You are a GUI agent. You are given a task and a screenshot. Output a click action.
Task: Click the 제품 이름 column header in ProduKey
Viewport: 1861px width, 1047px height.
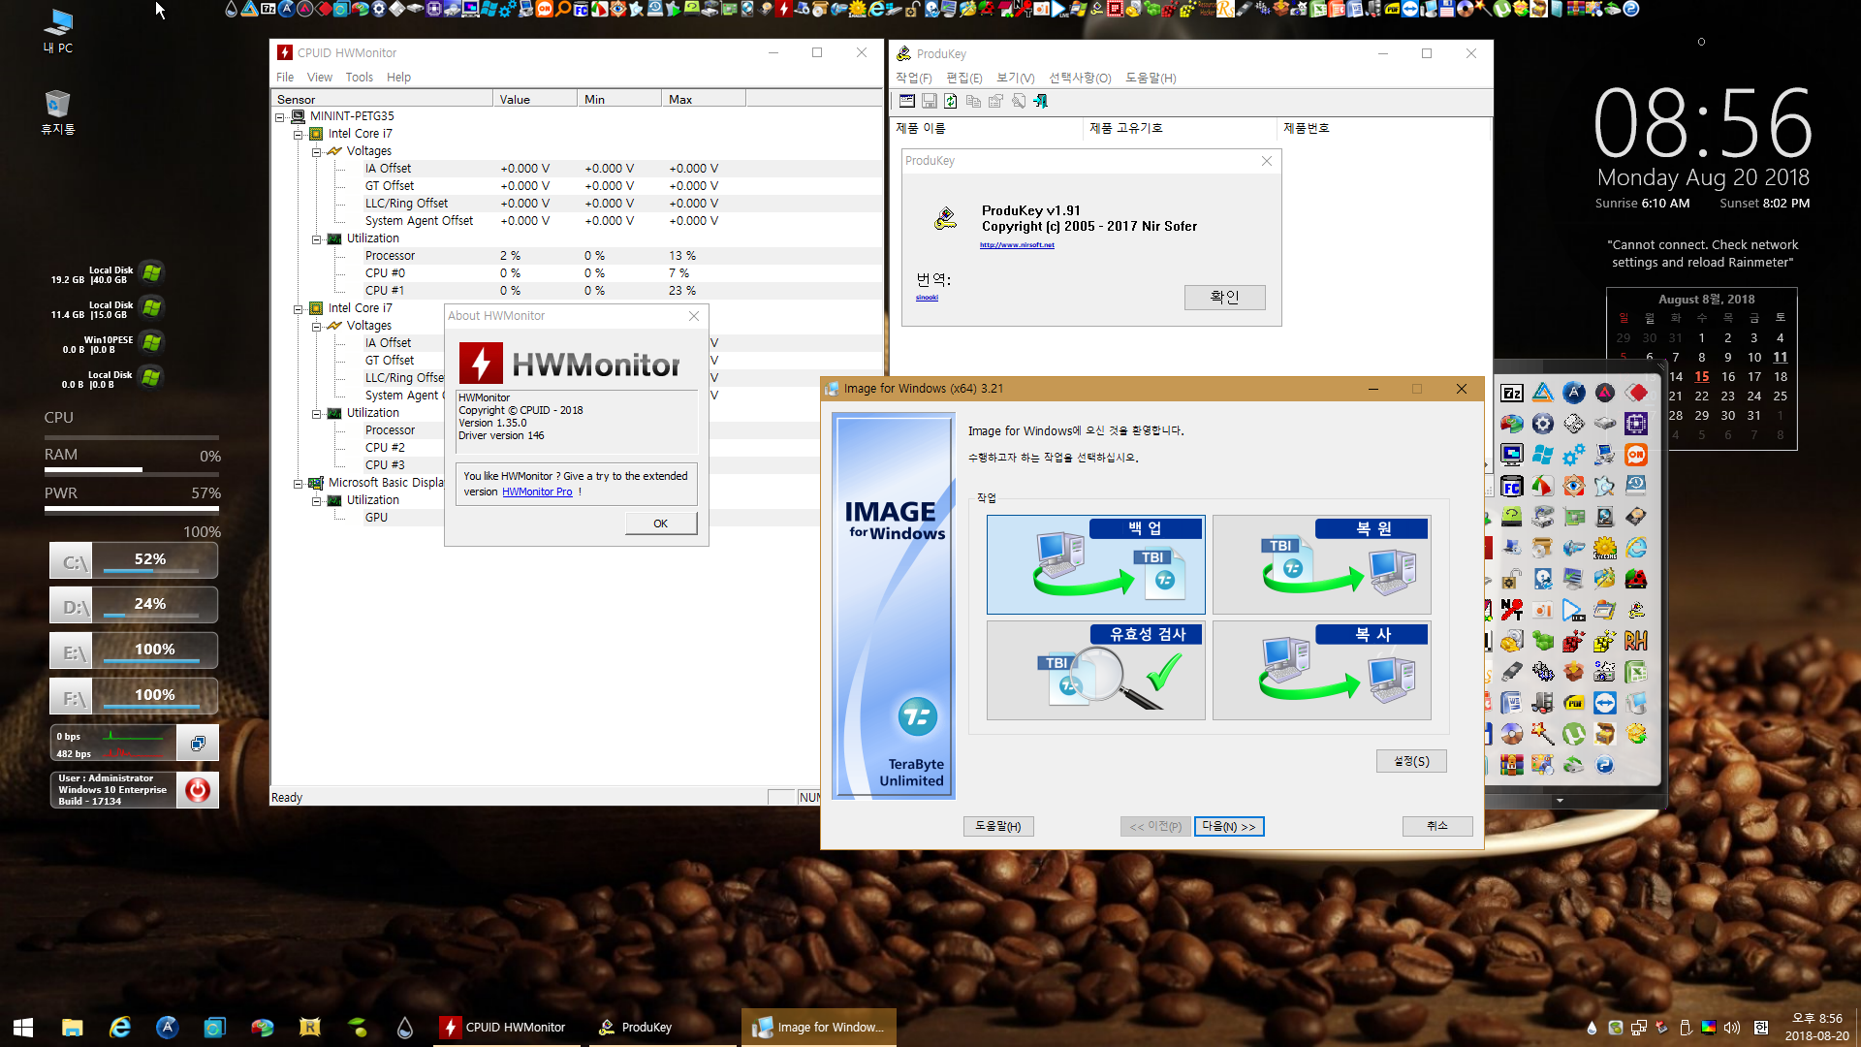point(987,128)
